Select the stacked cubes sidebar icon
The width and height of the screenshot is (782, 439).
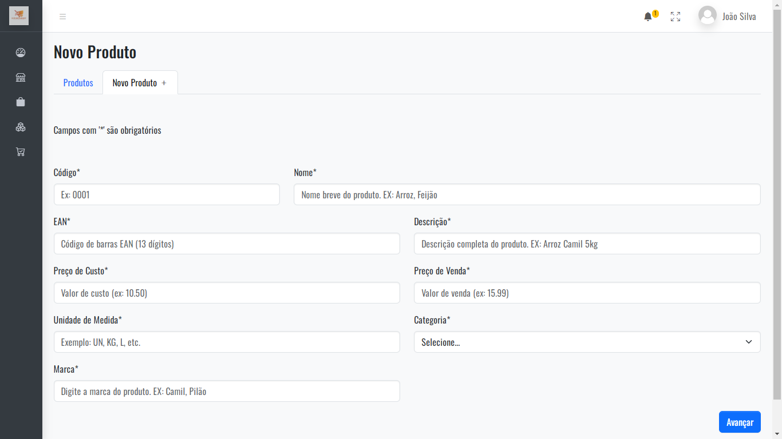[21, 127]
